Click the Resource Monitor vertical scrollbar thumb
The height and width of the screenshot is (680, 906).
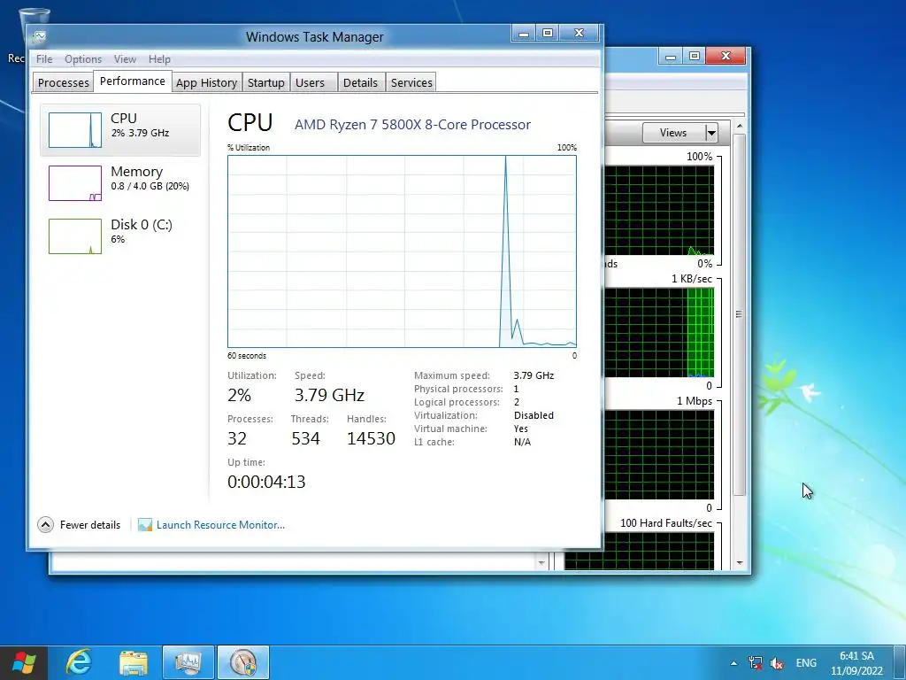(740, 314)
